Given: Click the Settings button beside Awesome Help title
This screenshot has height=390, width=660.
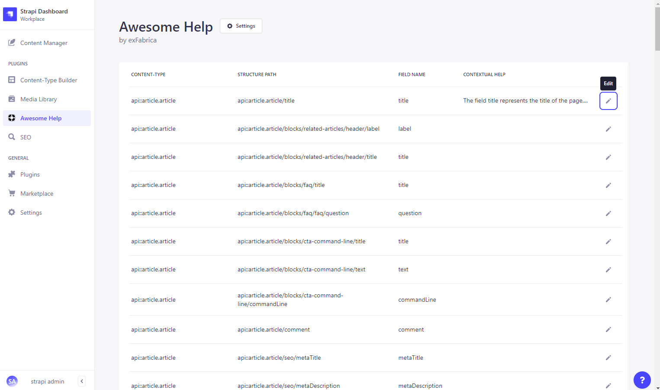Looking at the screenshot, I should pyautogui.click(x=241, y=26).
